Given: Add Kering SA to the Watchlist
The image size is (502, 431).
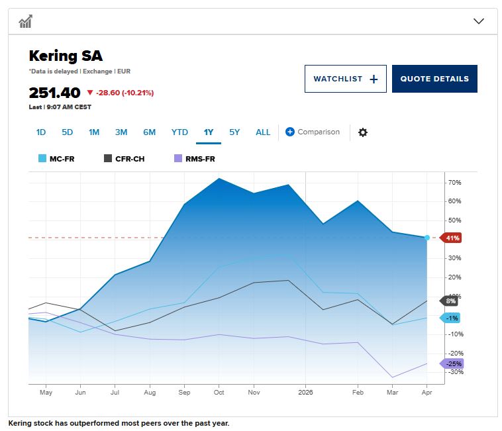Looking at the screenshot, I should (x=345, y=79).
